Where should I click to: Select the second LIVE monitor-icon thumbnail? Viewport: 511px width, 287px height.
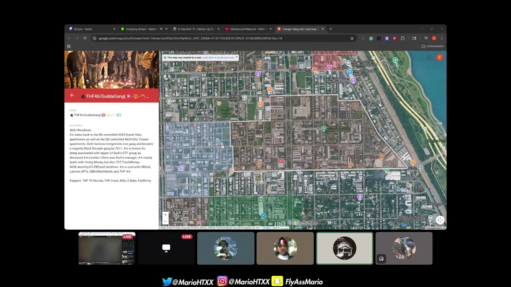click(x=166, y=248)
